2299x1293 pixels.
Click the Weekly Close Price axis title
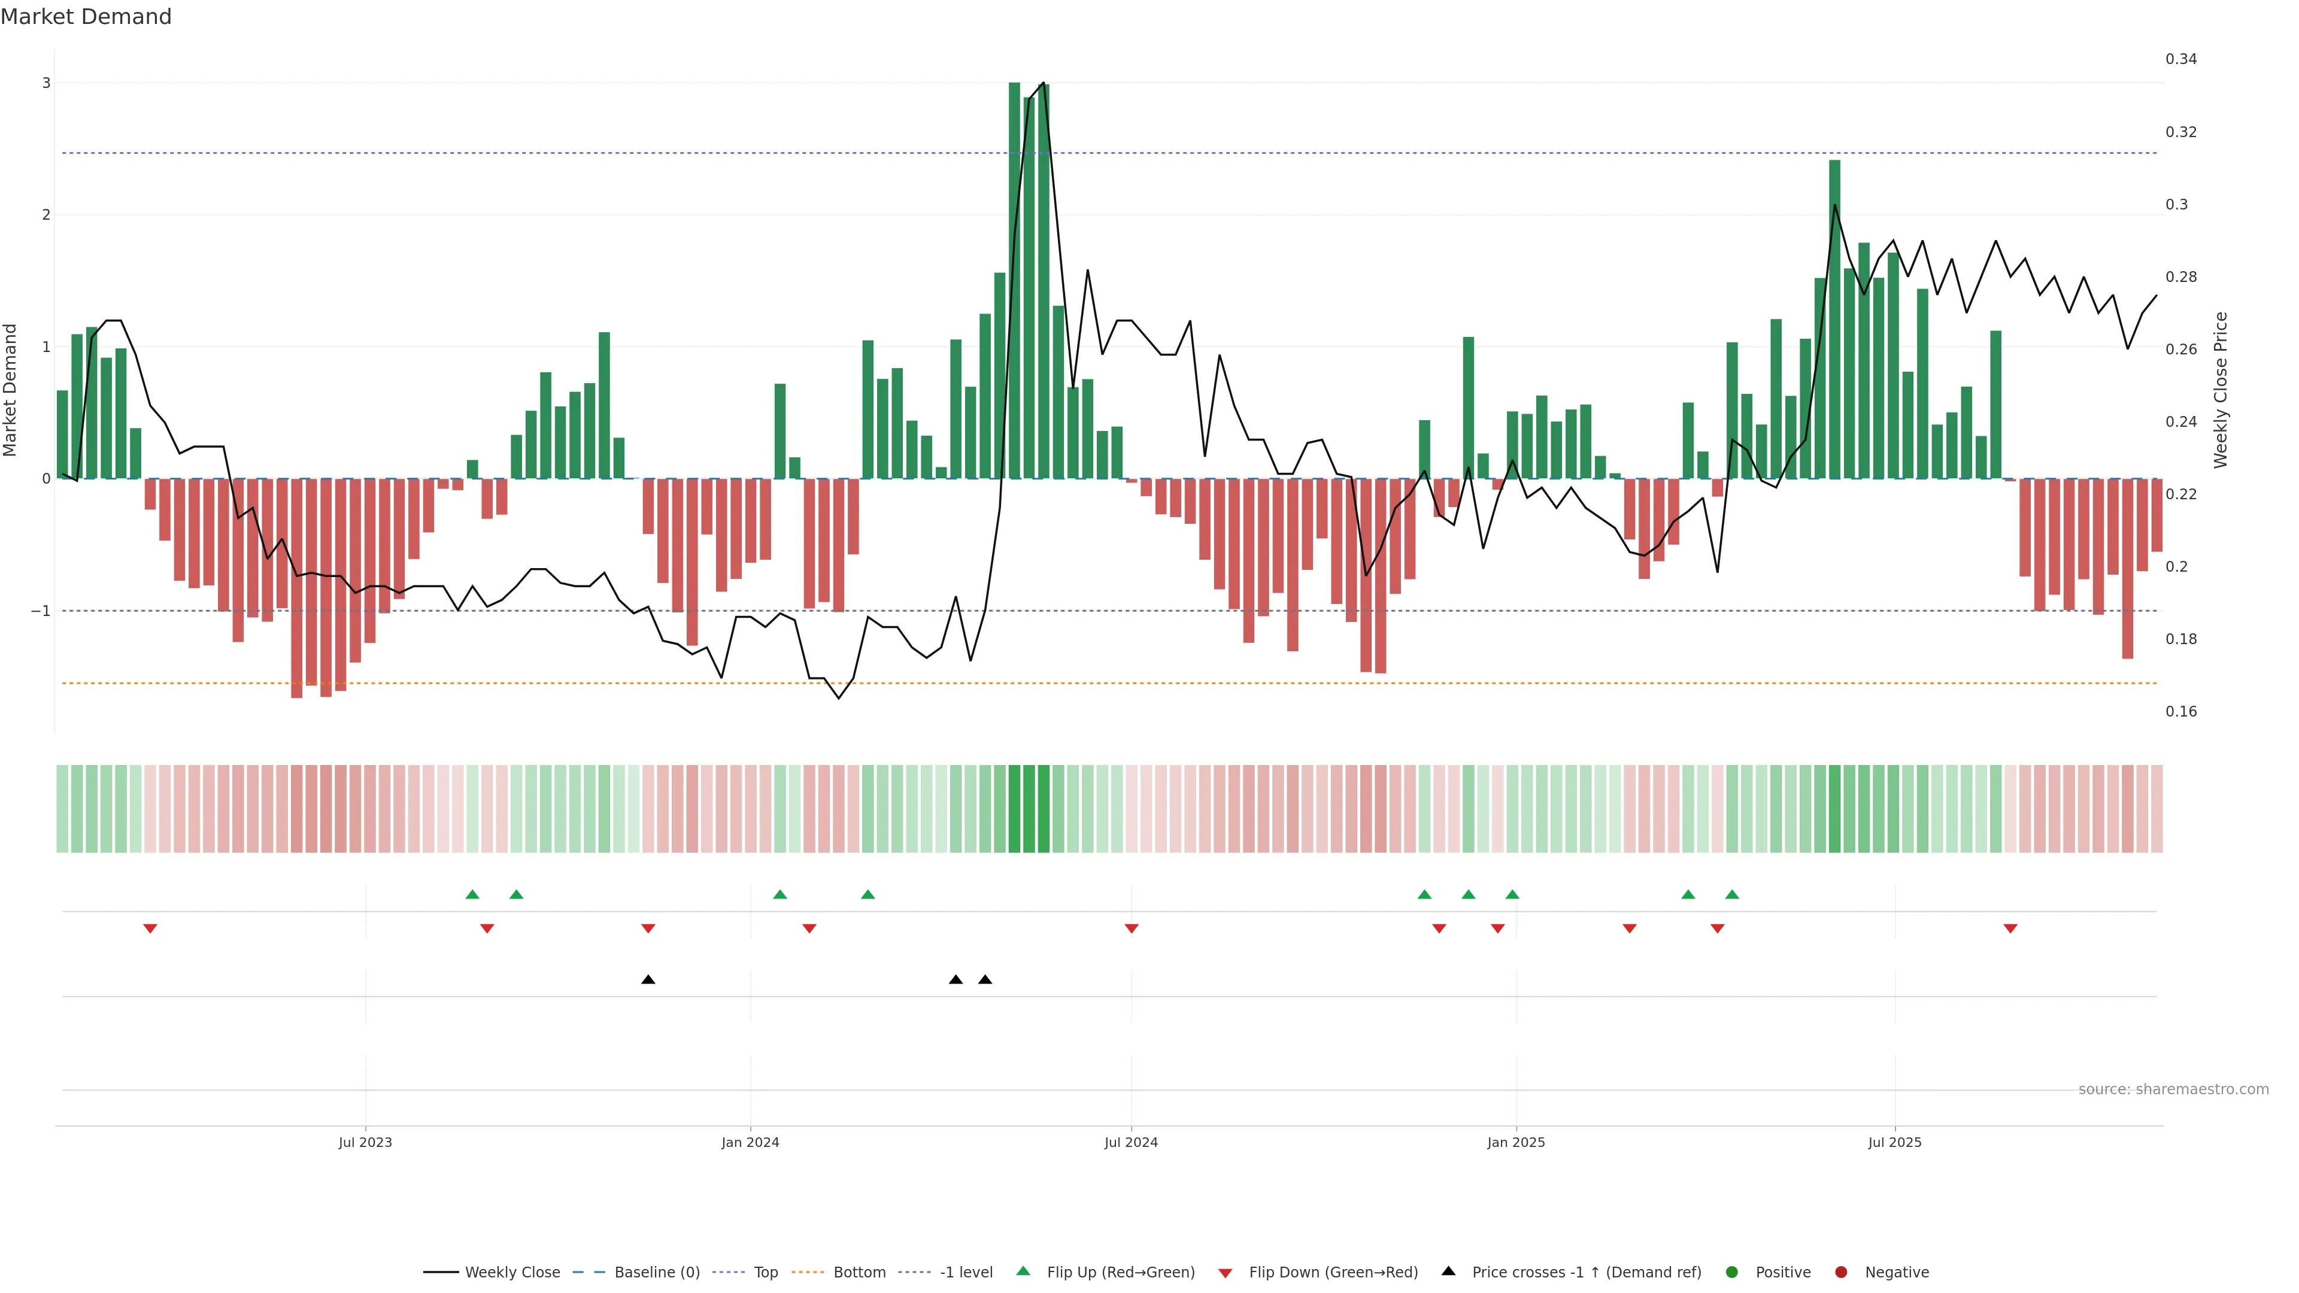pos(2221,390)
